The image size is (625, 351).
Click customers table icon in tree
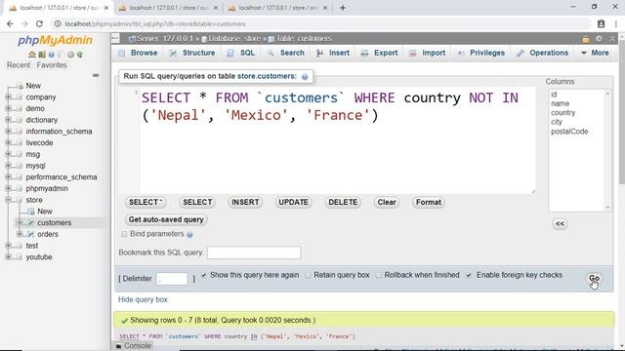[30, 223]
